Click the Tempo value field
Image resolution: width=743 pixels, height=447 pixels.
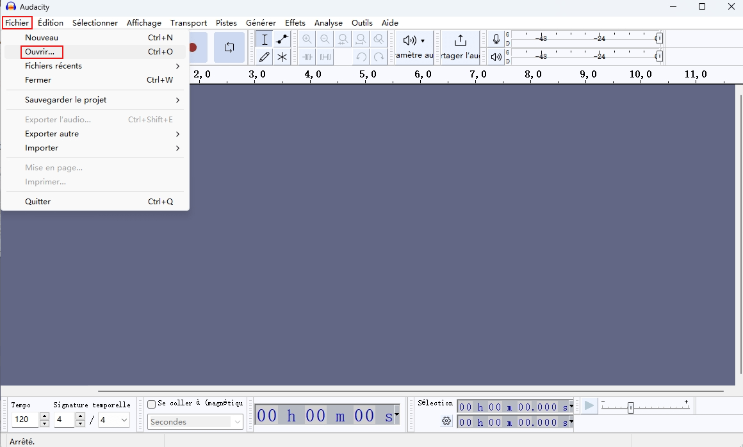(26, 420)
